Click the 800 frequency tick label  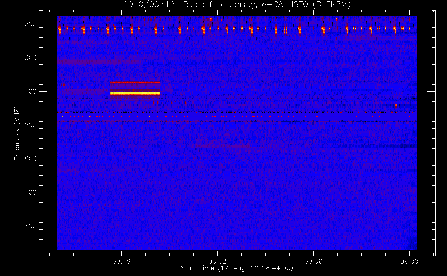[31, 226]
